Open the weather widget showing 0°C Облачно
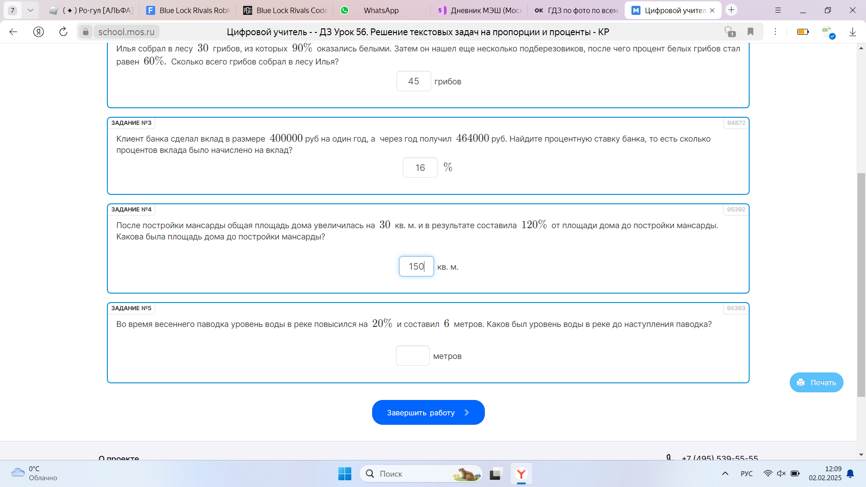 (34, 473)
